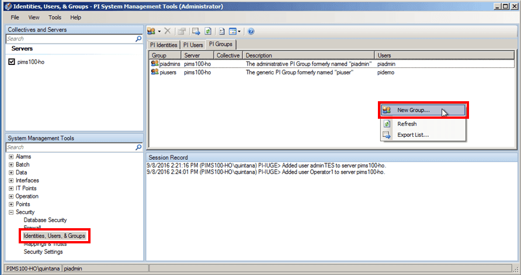
Task: Click the View columns grid toolbar icon
Action: pyautogui.click(x=232, y=31)
